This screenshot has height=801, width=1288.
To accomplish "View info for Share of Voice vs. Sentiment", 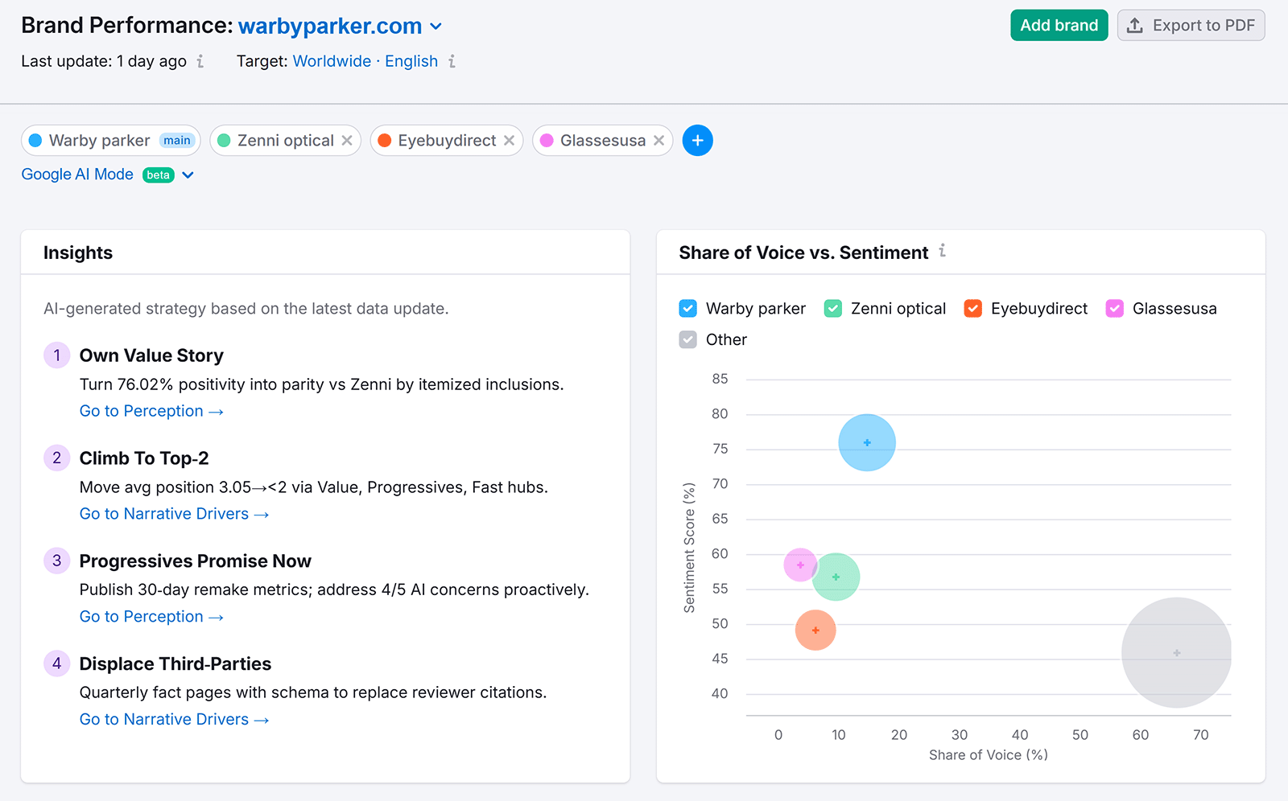I will click(943, 252).
